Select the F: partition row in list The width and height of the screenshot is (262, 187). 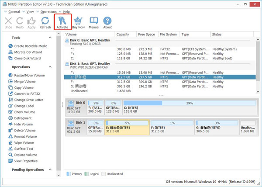pos(131,82)
